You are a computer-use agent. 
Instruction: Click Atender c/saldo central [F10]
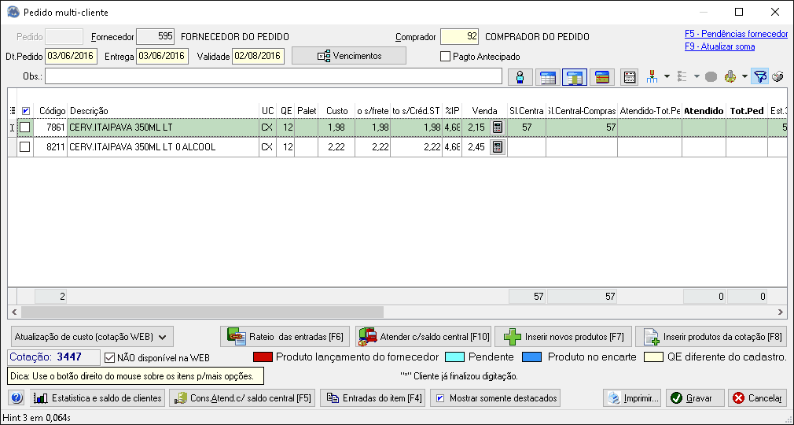[424, 336]
